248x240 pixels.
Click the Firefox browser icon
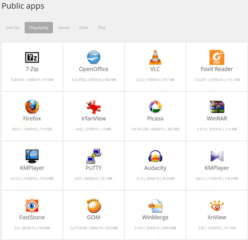click(x=32, y=107)
